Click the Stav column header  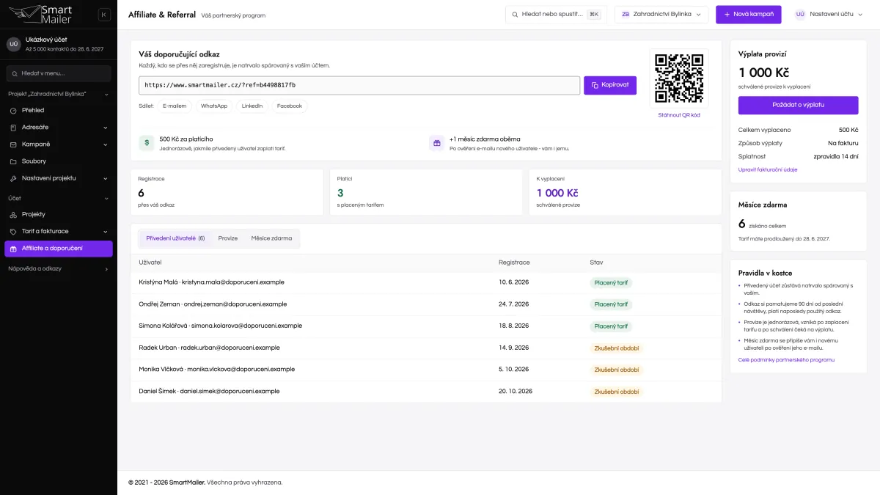click(x=596, y=263)
